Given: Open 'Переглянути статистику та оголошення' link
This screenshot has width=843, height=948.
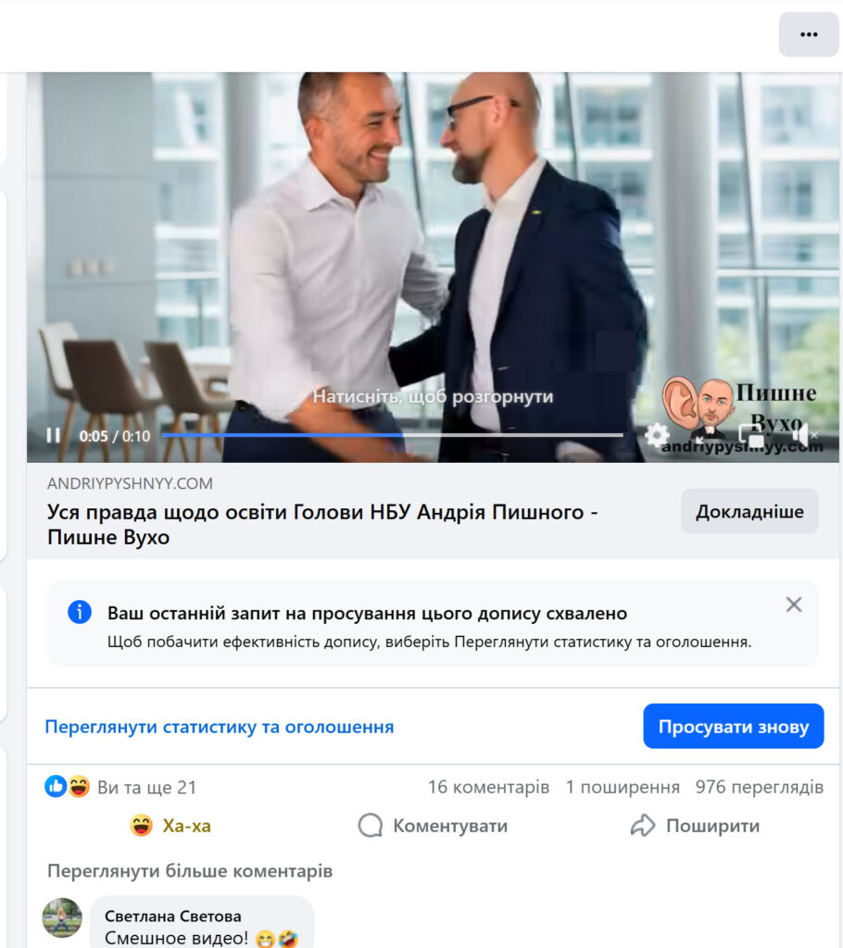Looking at the screenshot, I should point(219,727).
